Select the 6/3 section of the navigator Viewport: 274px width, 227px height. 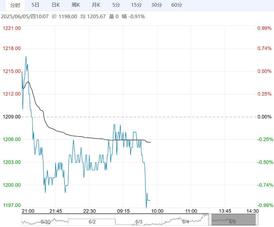[x=139, y=221]
